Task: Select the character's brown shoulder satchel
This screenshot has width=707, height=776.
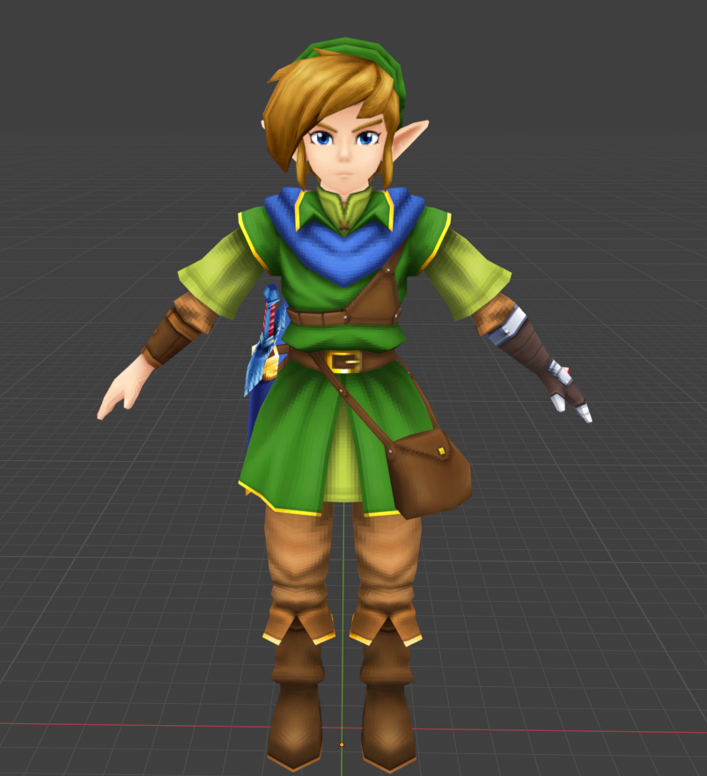Action: pyautogui.click(x=430, y=473)
